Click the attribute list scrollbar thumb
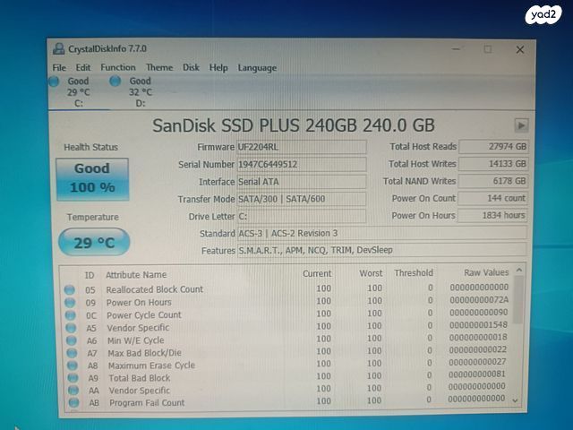Image resolution: width=573 pixels, height=430 pixels. tap(518, 300)
